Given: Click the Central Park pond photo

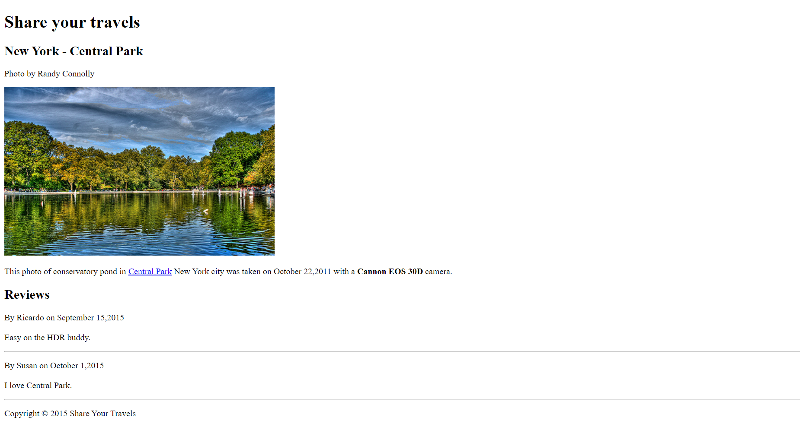Looking at the screenshot, I should 139,171.
